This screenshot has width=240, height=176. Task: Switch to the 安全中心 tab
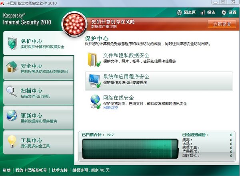[x=38, y=68]
